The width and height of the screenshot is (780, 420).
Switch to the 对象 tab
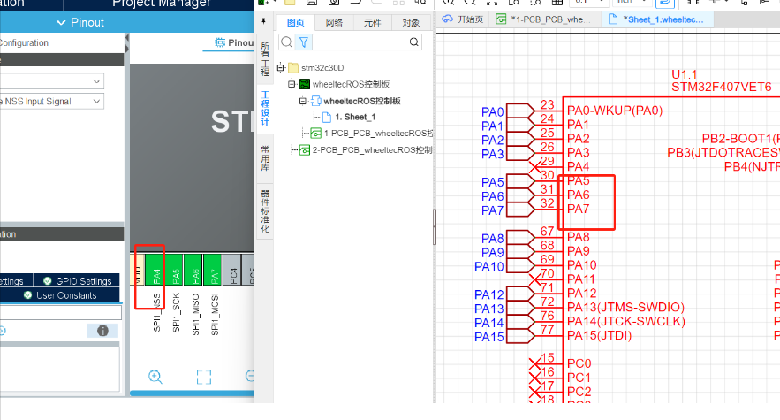(x=411, y=23)
